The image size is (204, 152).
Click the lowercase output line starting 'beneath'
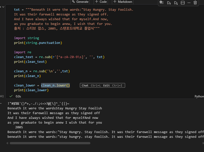(106, 137)
